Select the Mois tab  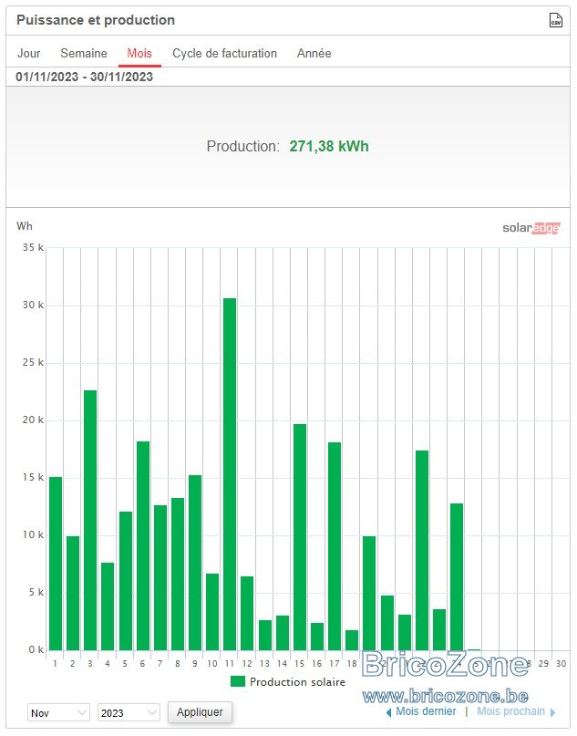(x=139, y=53)
